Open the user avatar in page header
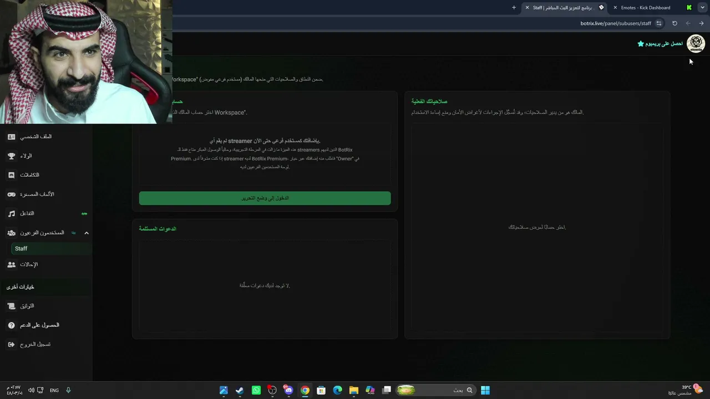Image resolution: width=710 pixels, height=399 pixels. pyautogui.click(x=696, y=43)
